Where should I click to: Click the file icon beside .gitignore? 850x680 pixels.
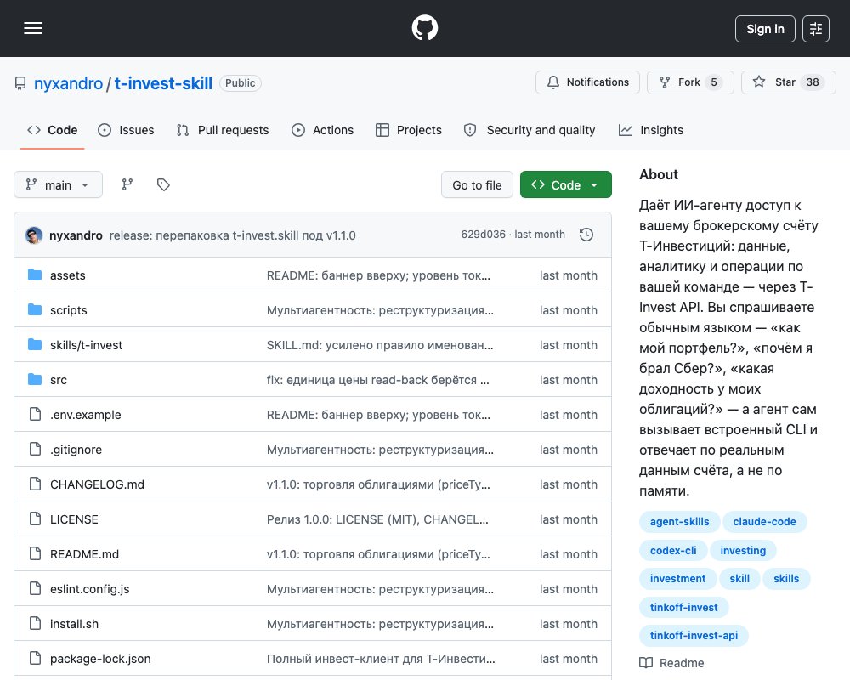35,449
